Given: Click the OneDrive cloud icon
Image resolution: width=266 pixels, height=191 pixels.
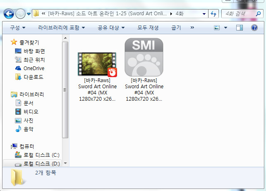Looking at the screenshot, I should pyautogui.click(x=18, y=68).
